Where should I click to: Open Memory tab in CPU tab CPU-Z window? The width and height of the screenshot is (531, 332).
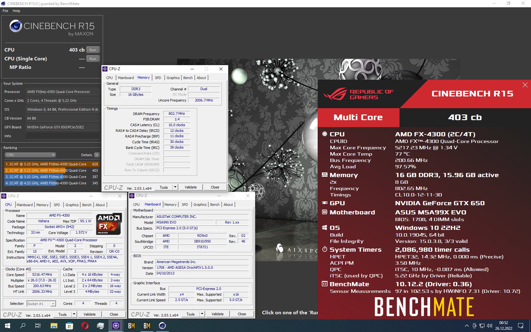42,205
